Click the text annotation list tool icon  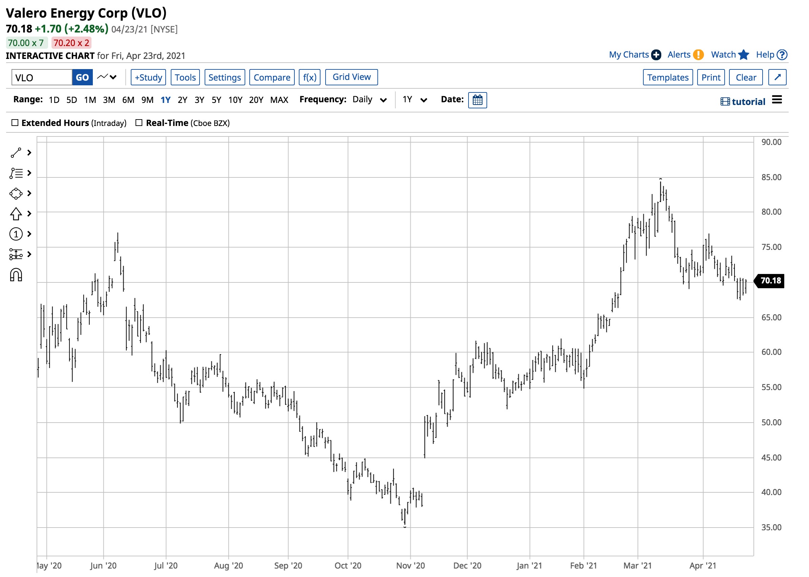tap(16, 173)
